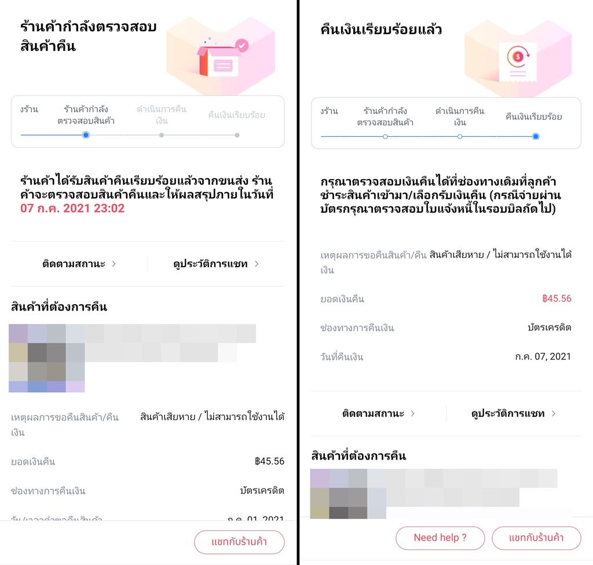Tap 'แชทกับร้านค้า' button on right screen

[x=536, y=538]
